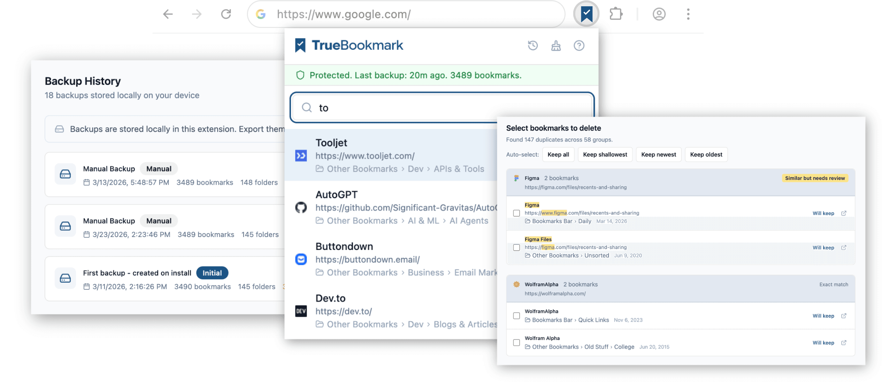
Task: Open duplicate cleaner broom icon
Action: pyautogui.click(x=556, y=46)
